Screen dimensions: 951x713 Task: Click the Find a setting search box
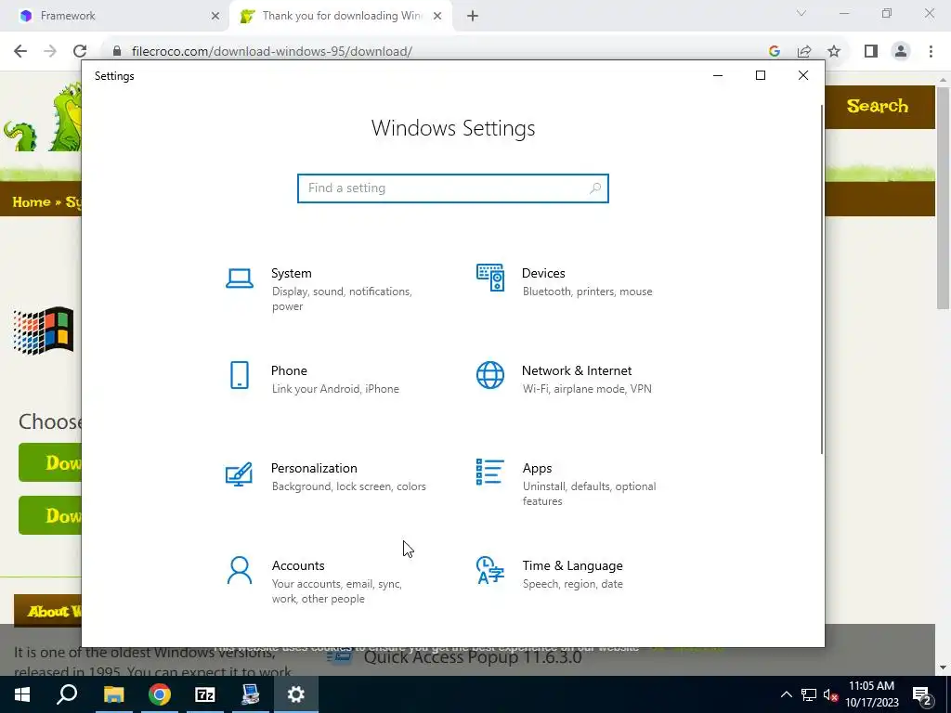(x=453, y=188)
